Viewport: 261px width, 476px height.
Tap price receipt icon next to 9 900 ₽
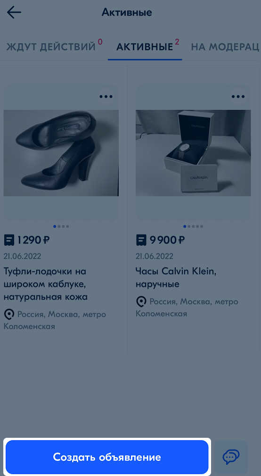point(141,240)
